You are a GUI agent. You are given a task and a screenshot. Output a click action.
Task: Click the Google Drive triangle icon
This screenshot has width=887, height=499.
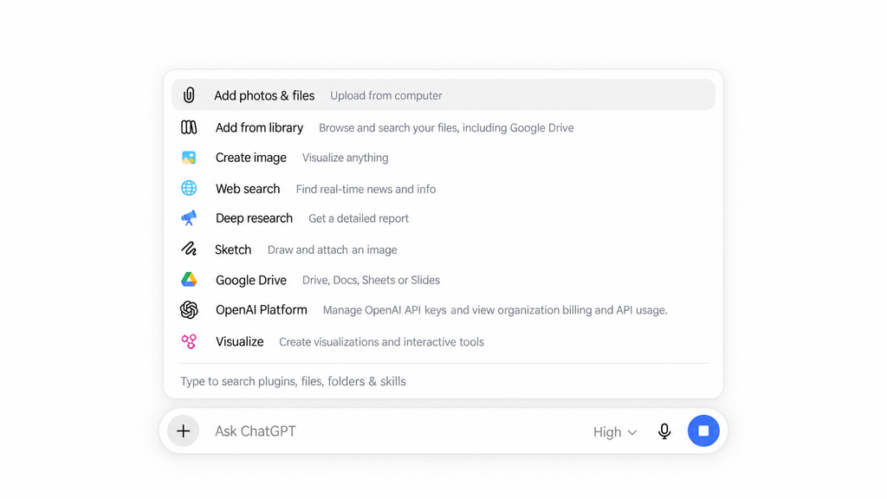tap(189, 280)
